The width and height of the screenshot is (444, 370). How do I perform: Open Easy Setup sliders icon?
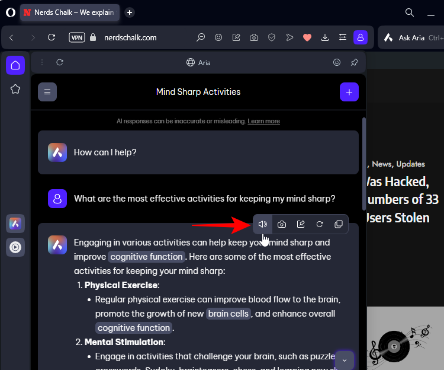342,37
